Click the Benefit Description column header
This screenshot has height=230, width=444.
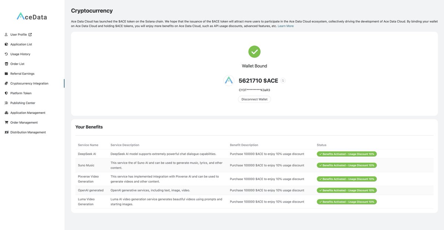(244, 145)
